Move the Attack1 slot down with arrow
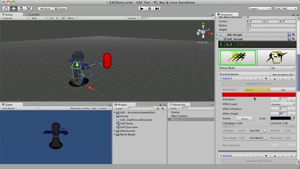The image size is (300, 169). click(266, 78)
